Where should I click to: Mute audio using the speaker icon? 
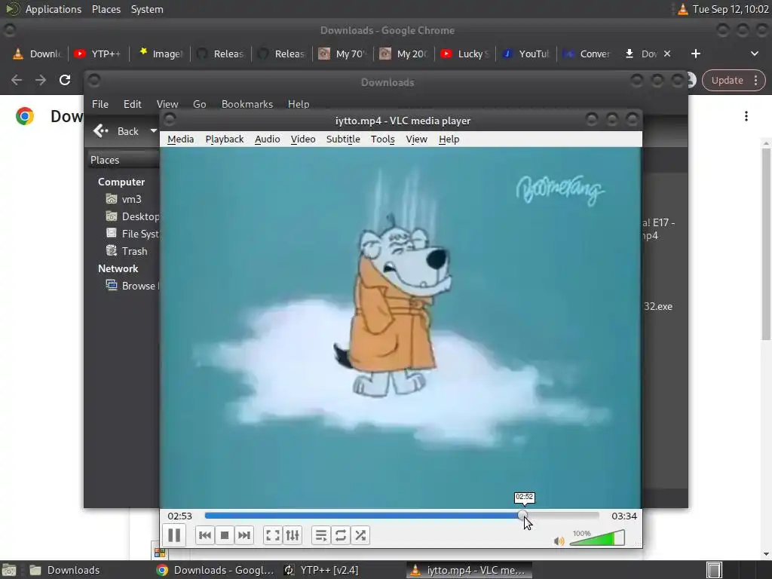(559, 541)
